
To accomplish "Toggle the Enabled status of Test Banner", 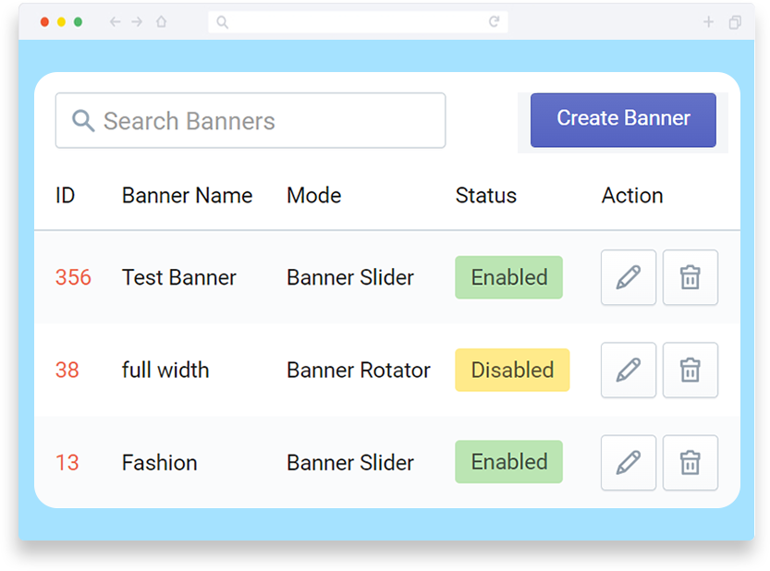I will point(508,277).
